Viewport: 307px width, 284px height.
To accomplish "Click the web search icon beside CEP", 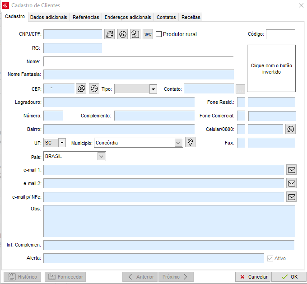I will [81, 88].
